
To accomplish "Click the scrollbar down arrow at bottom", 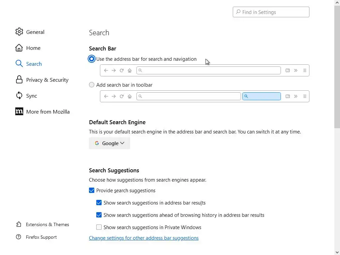I will [337, 252].
